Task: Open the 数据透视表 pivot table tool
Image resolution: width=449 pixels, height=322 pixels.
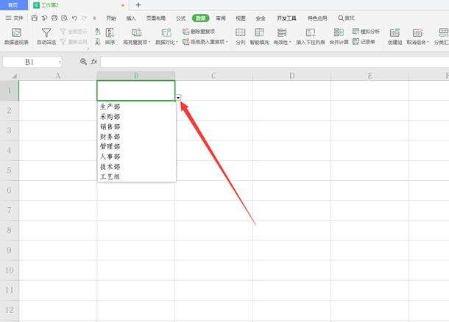Action: [x=16, y=36]
